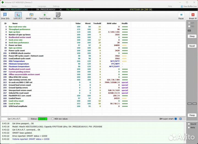
Task: Select the Reallocated sector count row
Action: (20, 37)
